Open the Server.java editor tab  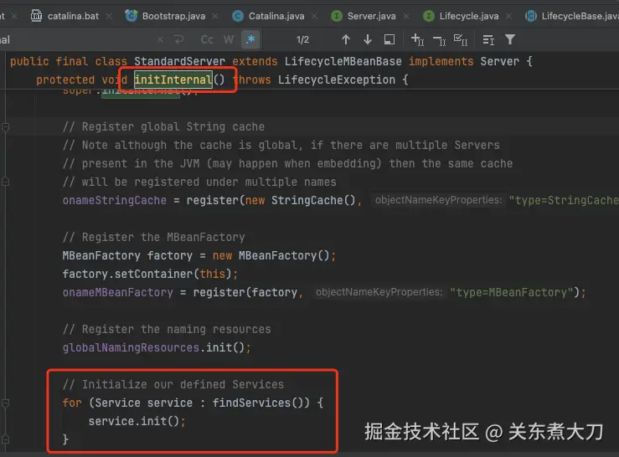point(371,16)
